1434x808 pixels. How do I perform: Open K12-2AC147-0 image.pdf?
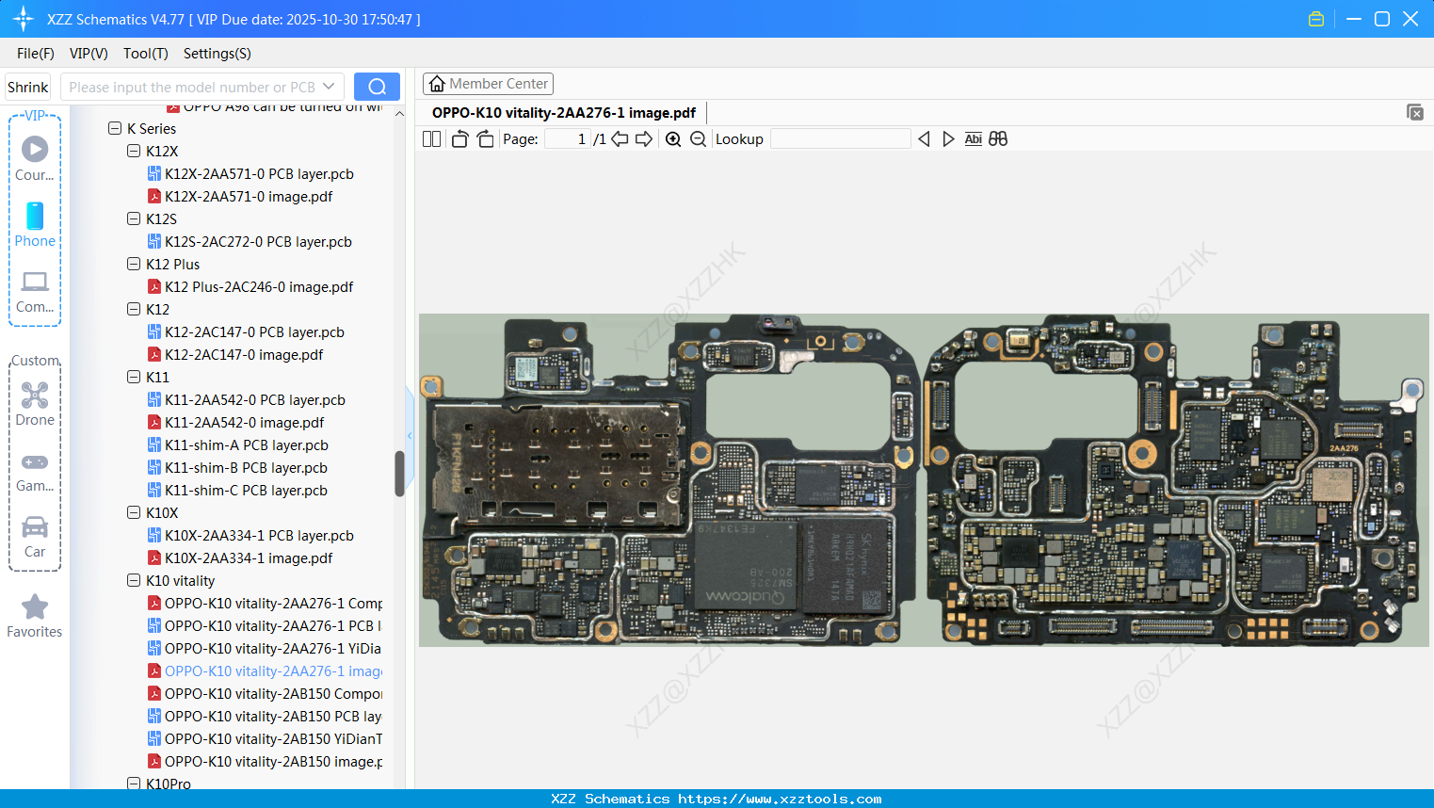click(x=244, y=355)
